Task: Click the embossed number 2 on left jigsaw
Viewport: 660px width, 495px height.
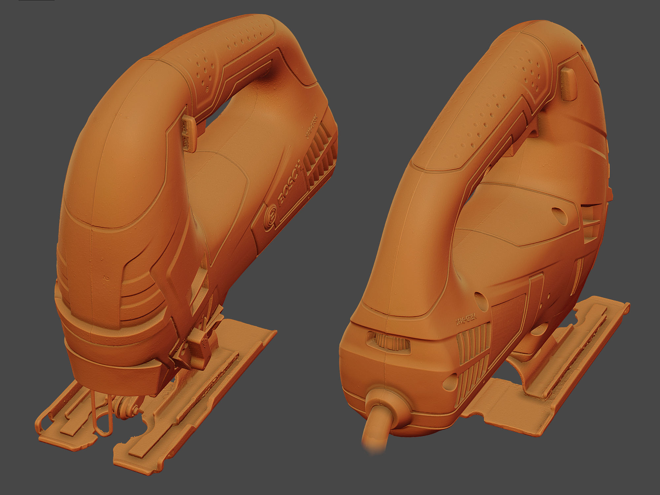Action: (107, 278)
